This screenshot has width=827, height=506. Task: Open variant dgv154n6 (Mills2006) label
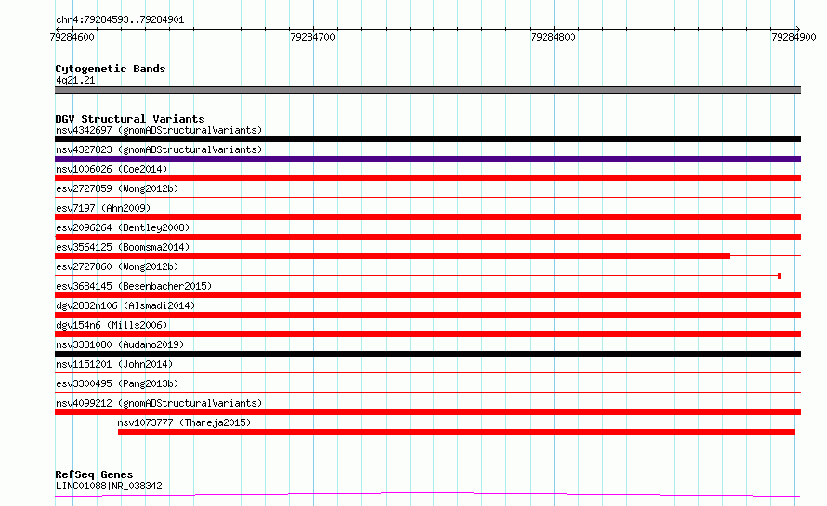112,325
